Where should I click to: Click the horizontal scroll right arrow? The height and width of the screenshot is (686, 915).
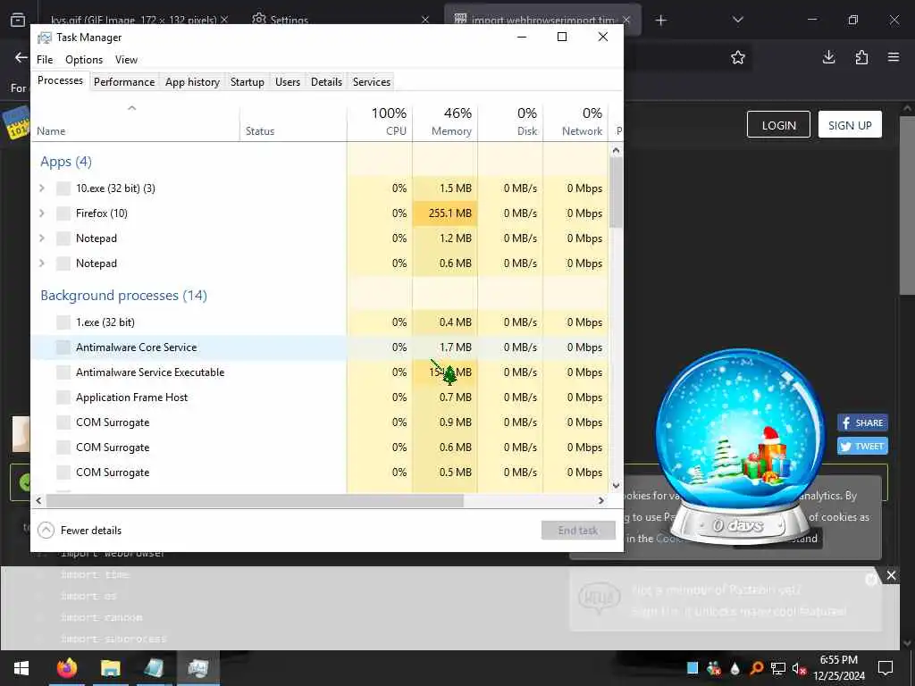(x=601, y=500)
